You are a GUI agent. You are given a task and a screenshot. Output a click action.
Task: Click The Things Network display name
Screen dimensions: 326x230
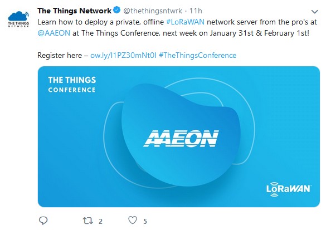[x=75, y=11]
